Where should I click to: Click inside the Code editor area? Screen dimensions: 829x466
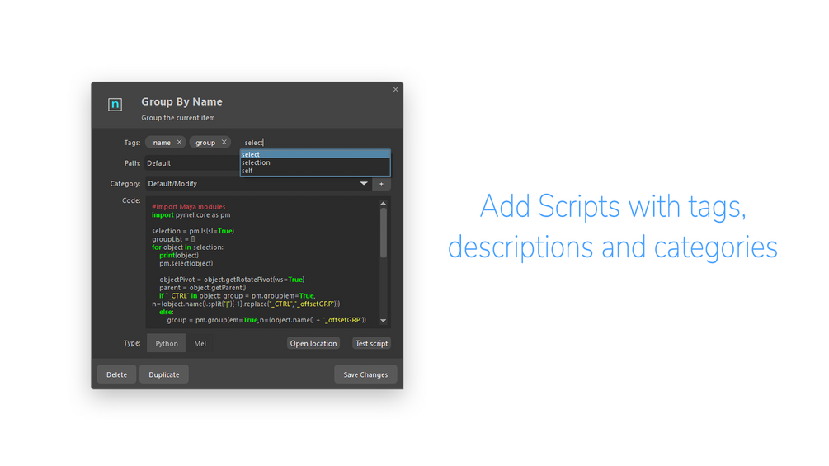[262, 262]
